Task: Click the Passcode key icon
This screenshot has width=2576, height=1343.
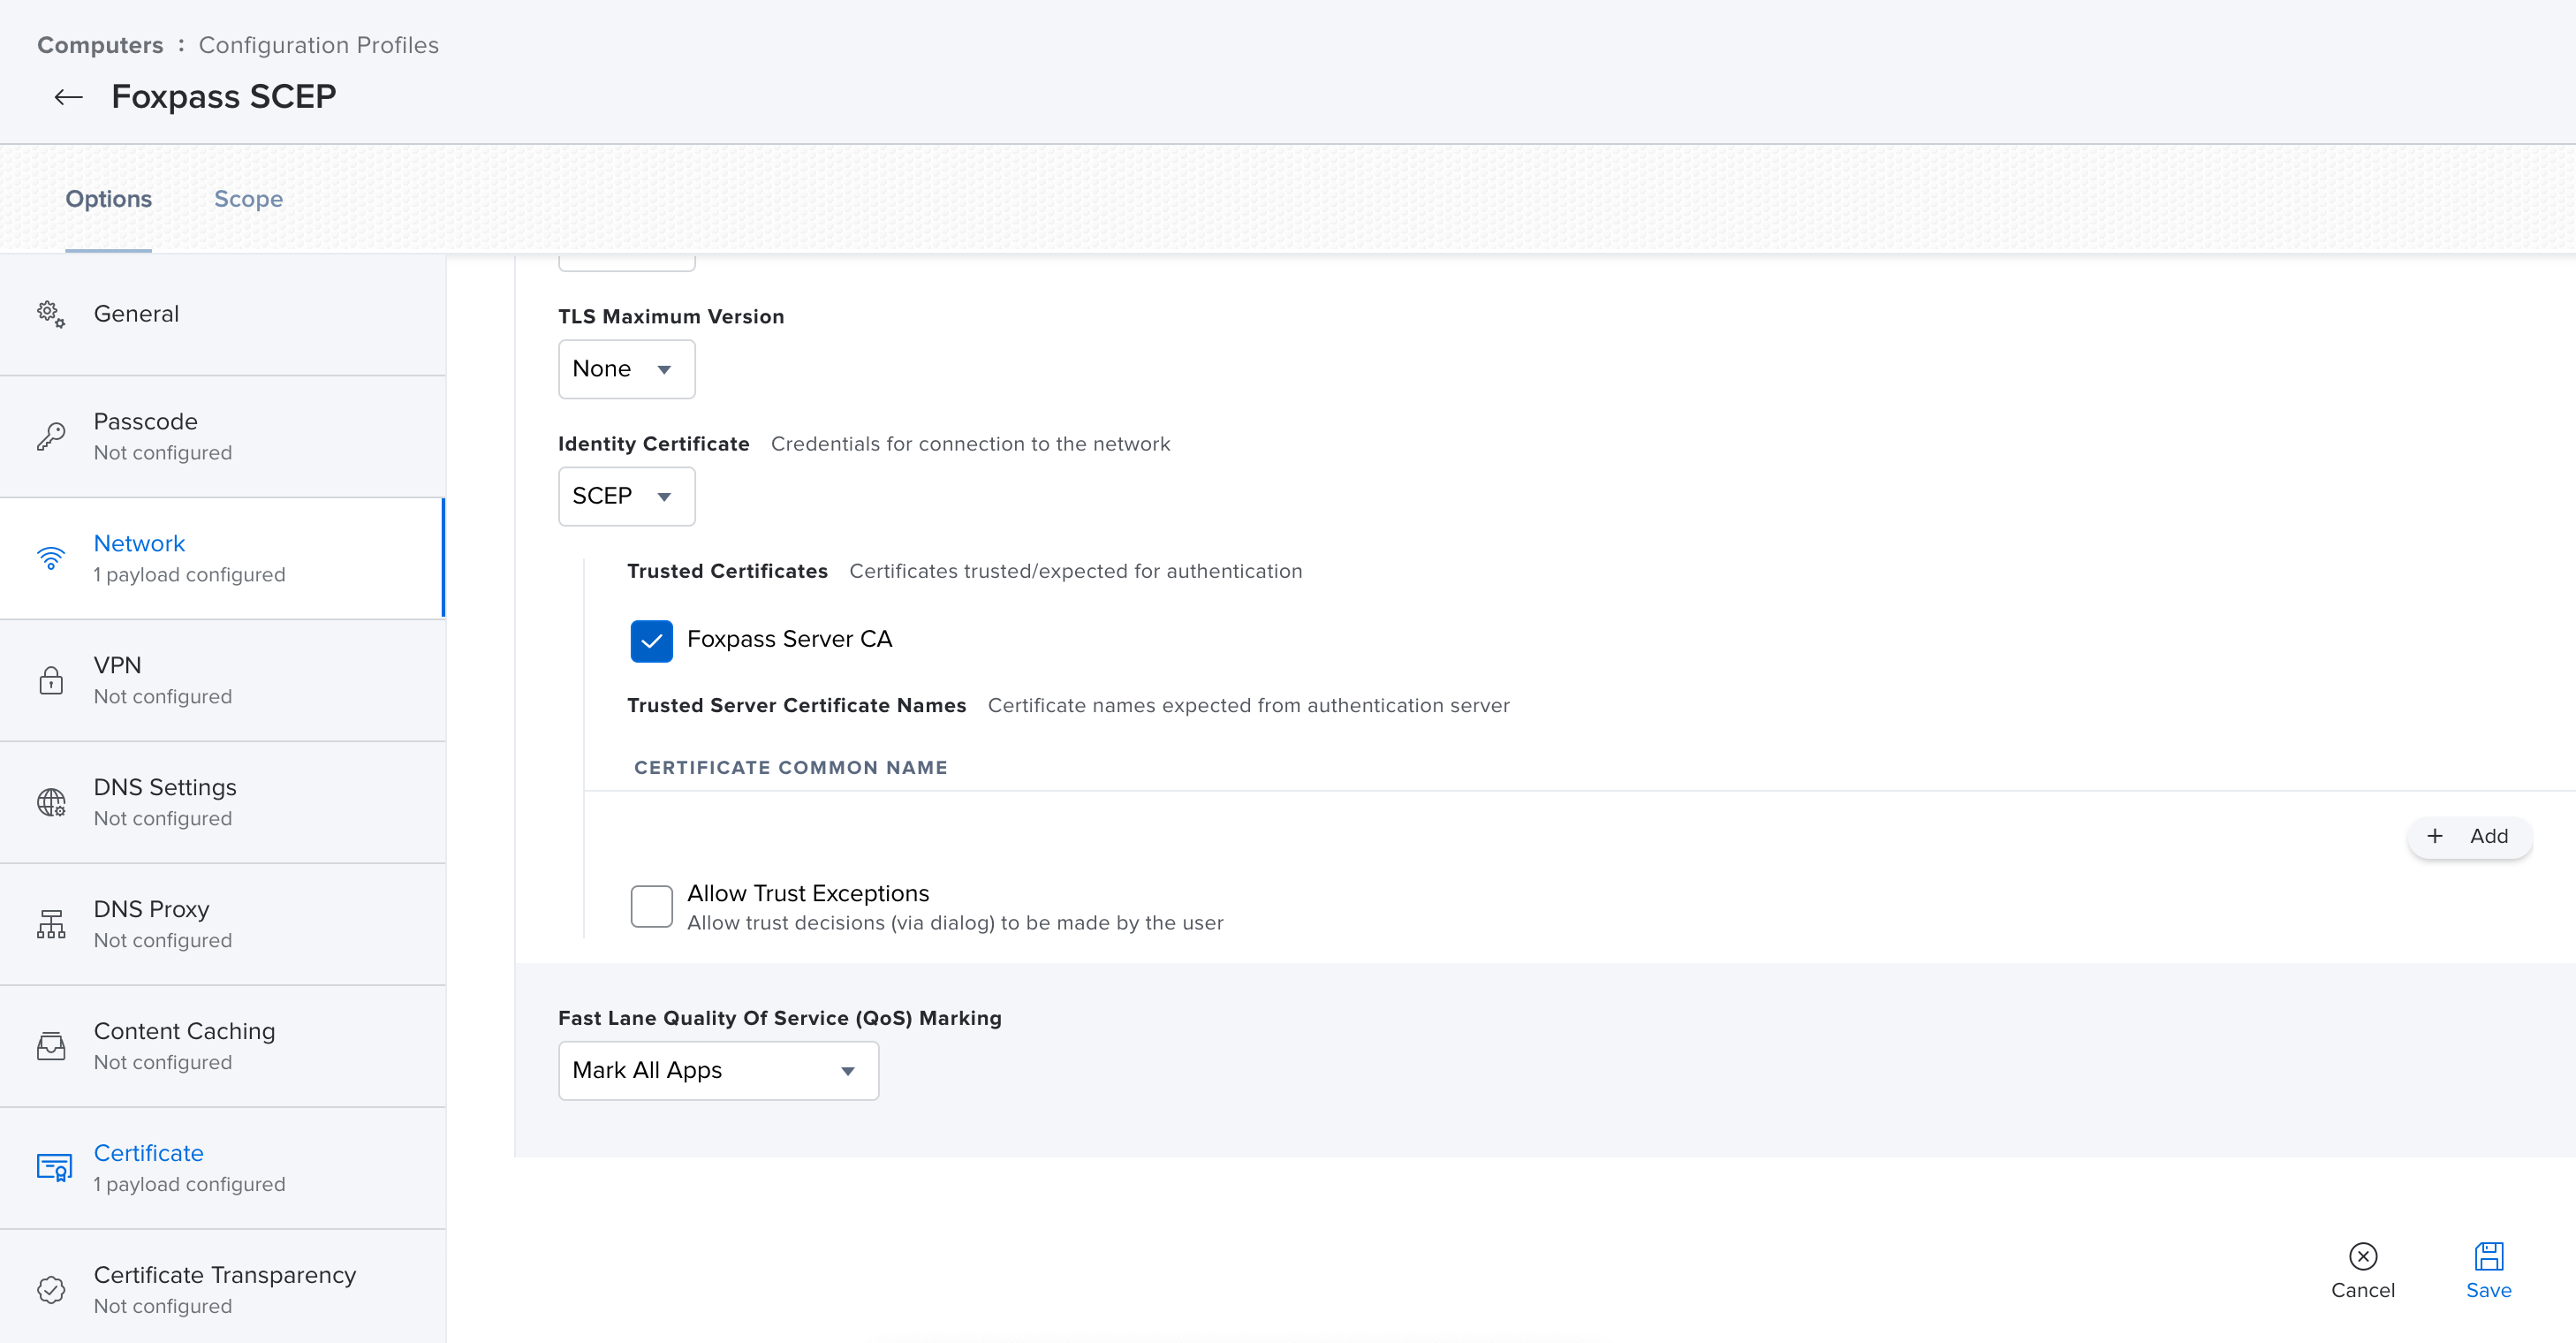Action: pos(51,436)
